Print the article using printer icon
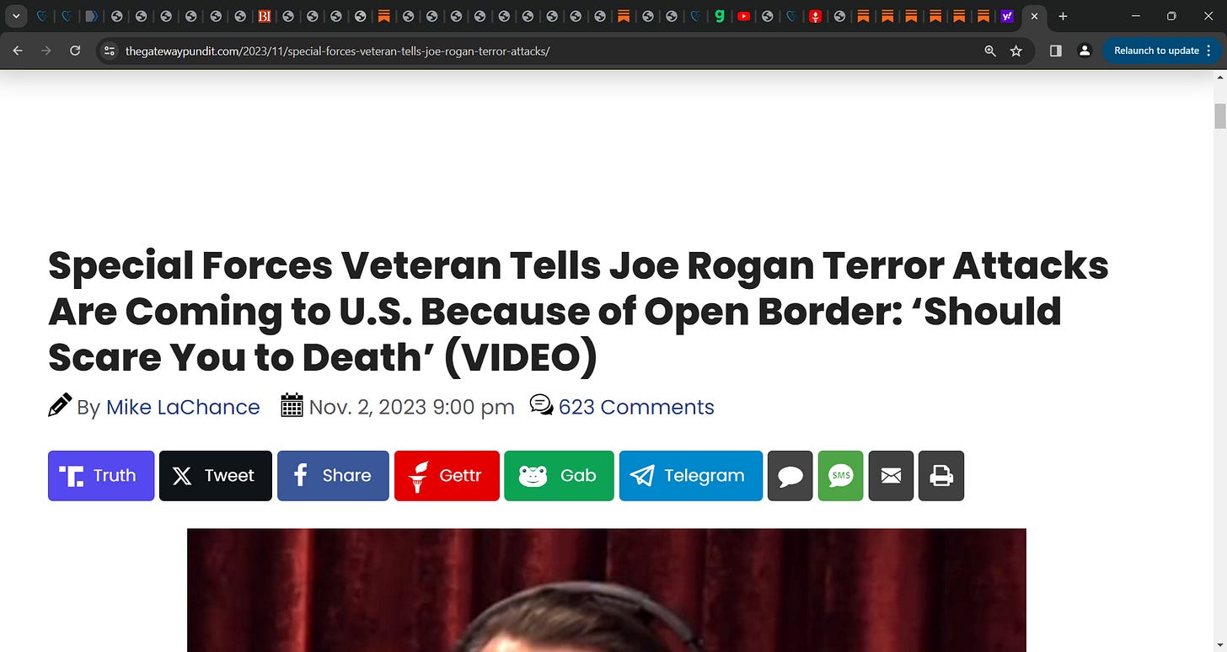Screen dimensions: 1227x652 (941, 476)
